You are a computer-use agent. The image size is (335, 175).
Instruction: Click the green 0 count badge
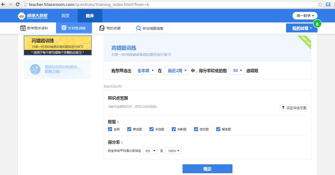pos(317,24)
